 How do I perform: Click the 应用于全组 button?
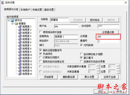click(x=110, y=77)
